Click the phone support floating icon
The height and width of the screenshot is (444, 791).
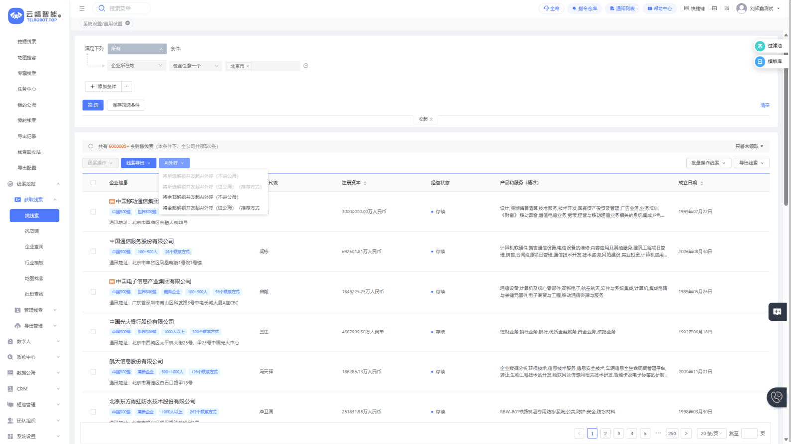coord(776,397)
